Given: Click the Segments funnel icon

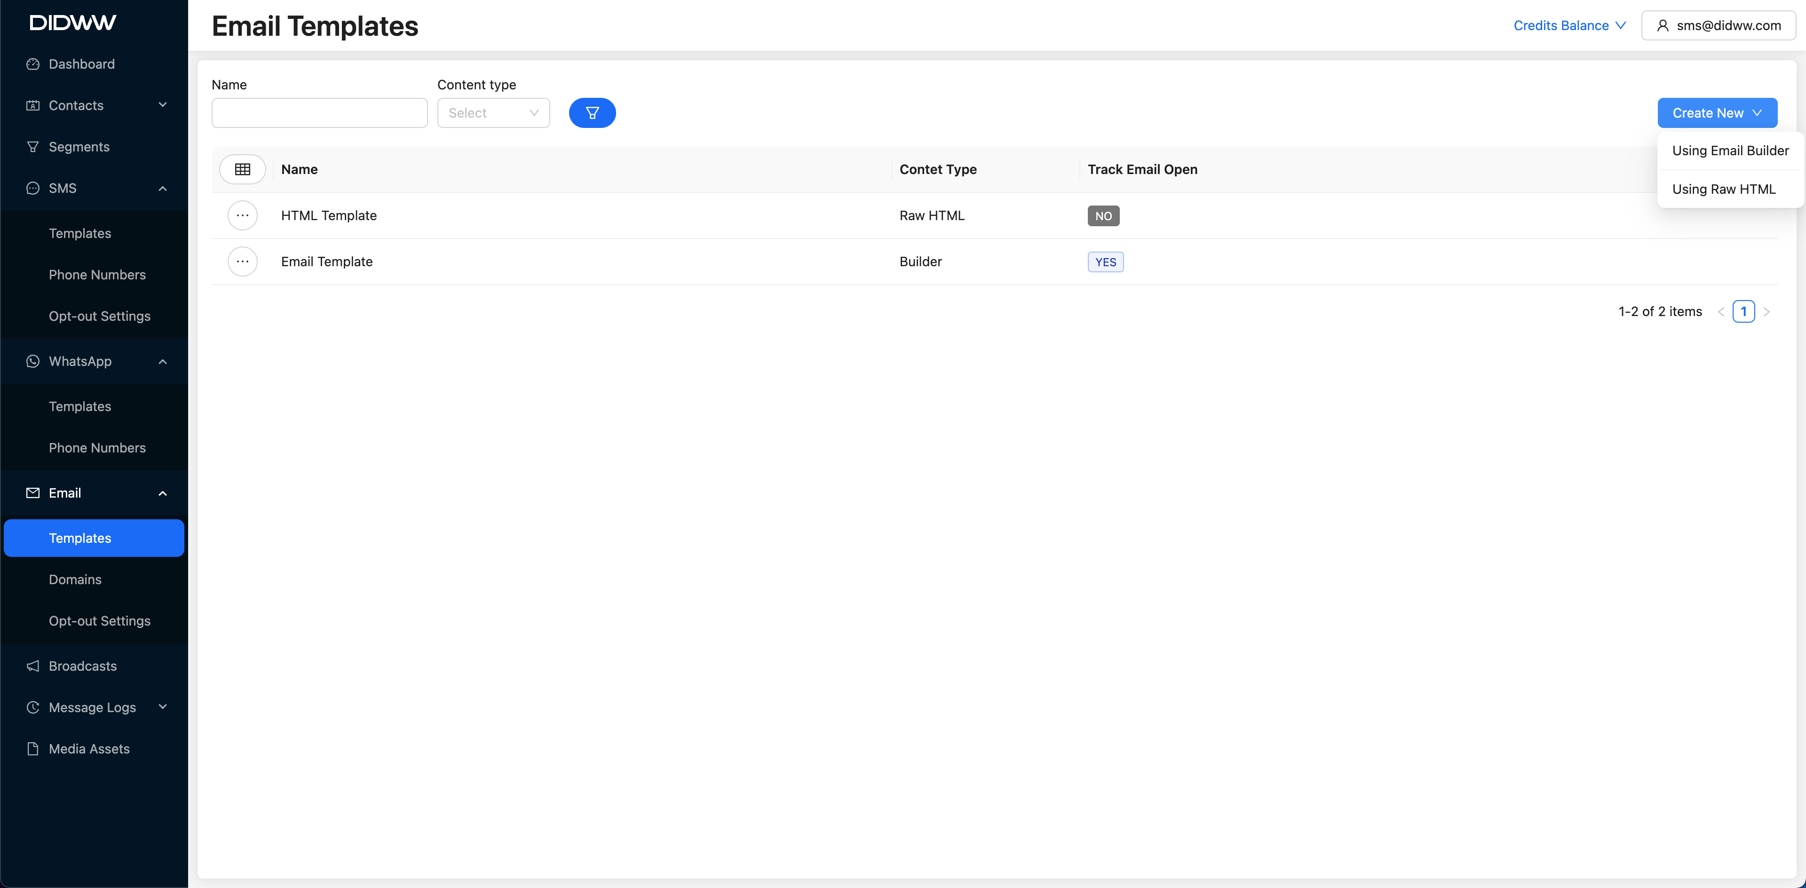Looking at the screenshot, I should click(33, 146).
